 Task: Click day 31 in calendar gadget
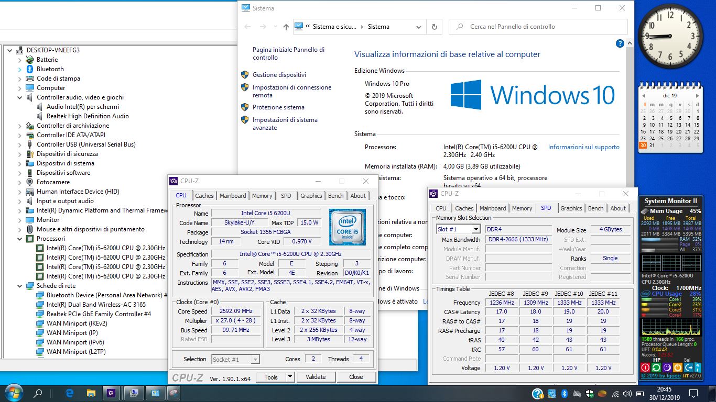click(652, 146)
